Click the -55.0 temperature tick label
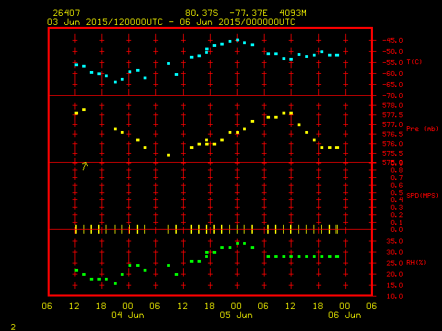This screenshot has height=331, width=442. 393,63
